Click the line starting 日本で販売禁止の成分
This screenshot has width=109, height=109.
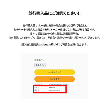click(x=55, y=34)
